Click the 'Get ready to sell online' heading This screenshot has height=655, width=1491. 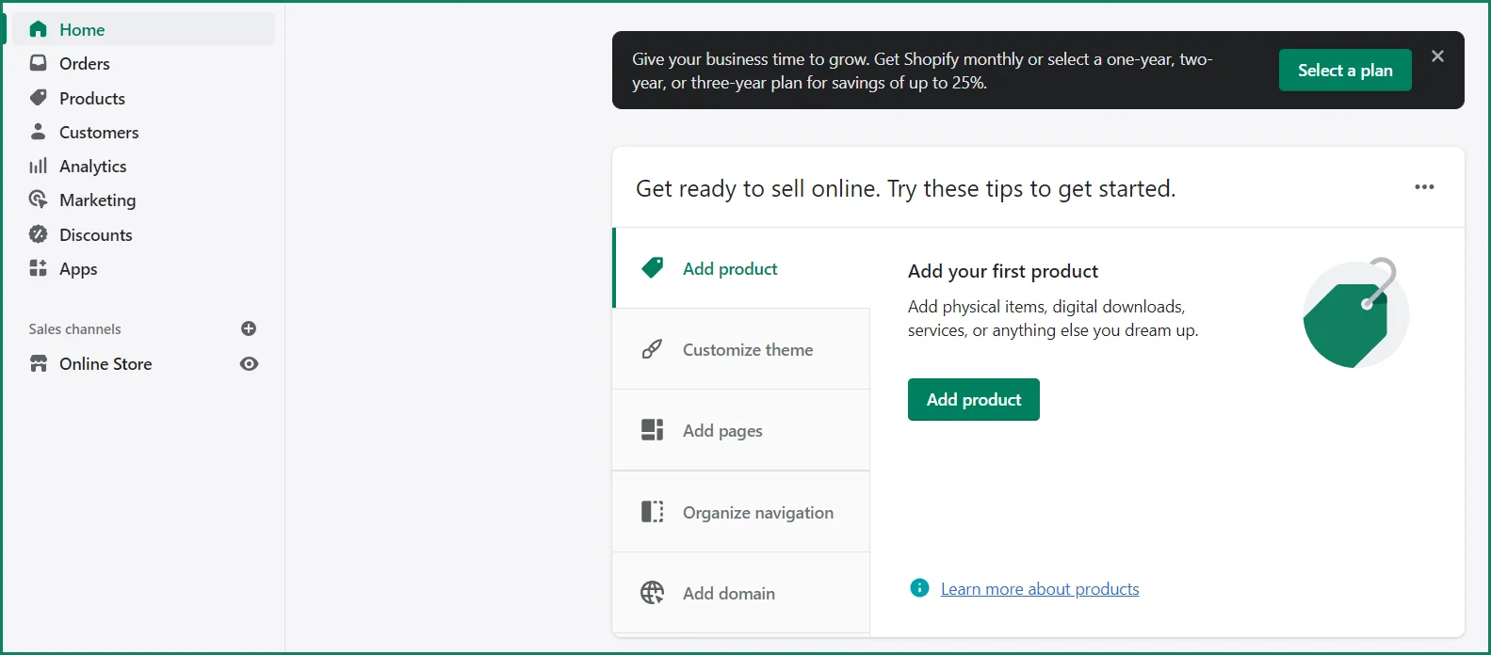pyautogui.click(x=906, y=188)
